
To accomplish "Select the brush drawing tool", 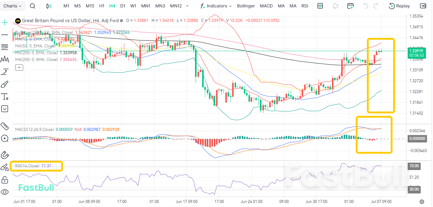I will pos(5,84).
